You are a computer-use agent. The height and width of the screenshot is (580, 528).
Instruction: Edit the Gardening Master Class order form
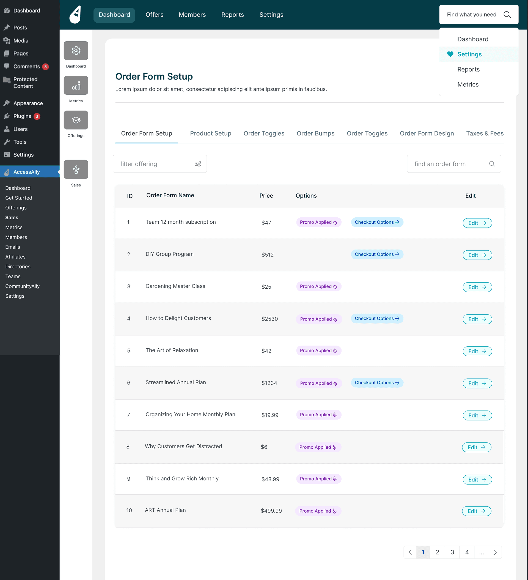(x=477, y=287)
